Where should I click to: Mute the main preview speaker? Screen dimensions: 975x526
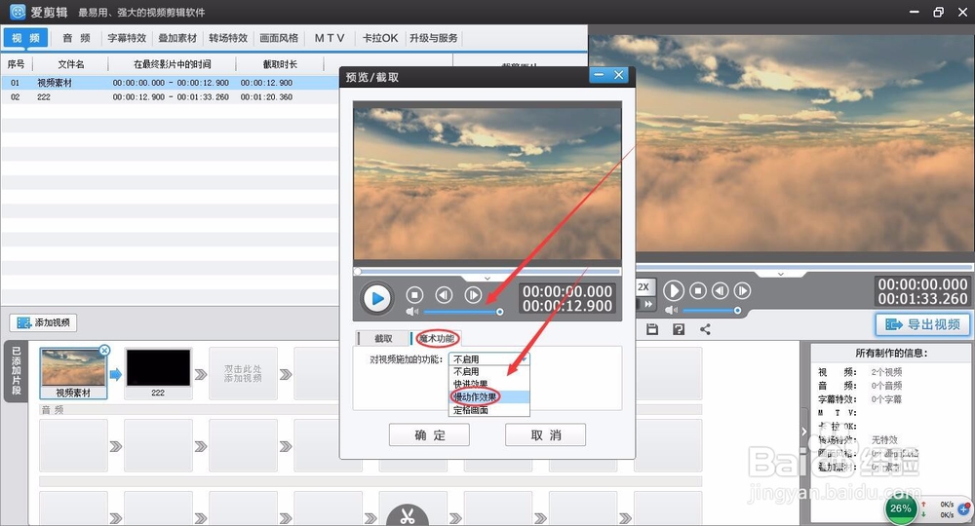pyautogui.click(x=671, y=310)
